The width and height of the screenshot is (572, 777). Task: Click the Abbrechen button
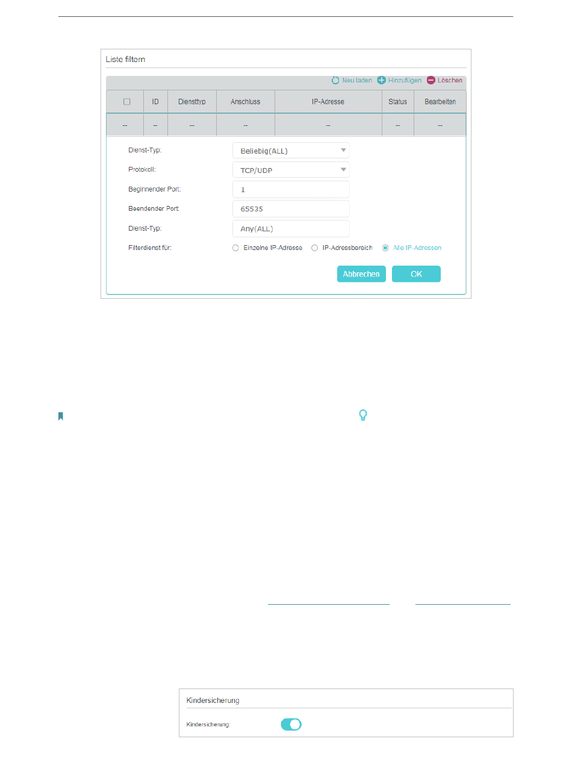pyautogui.click(x=361, y=274)
